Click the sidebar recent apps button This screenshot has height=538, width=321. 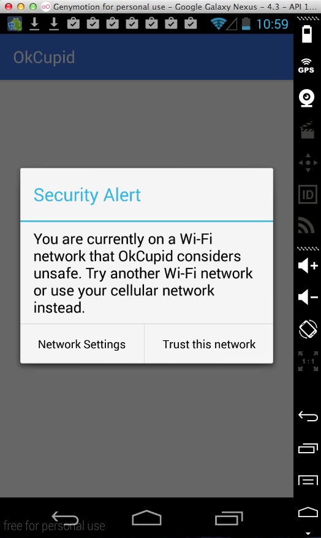click(x=308, y=448)
